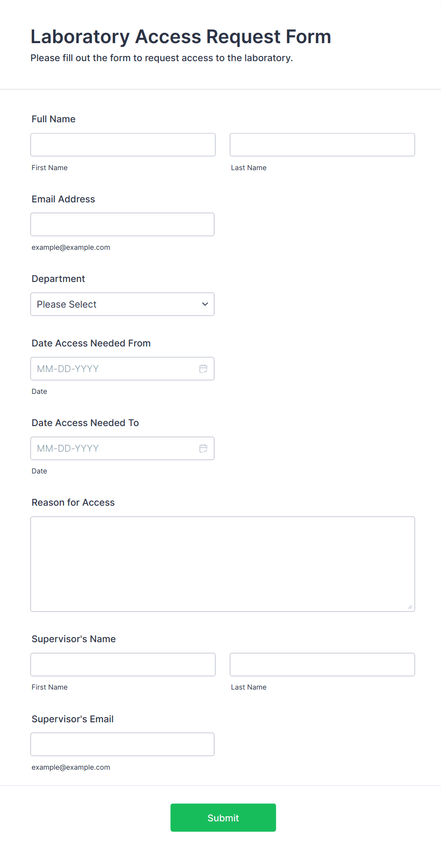Focus Supervisor's last name field
This screenshot has height=855, width=441.
point(322,664)
